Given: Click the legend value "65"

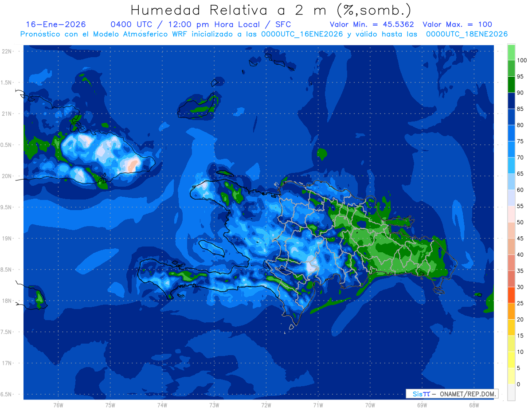Looking at the screenshot, I should click(x=520, y=173).
